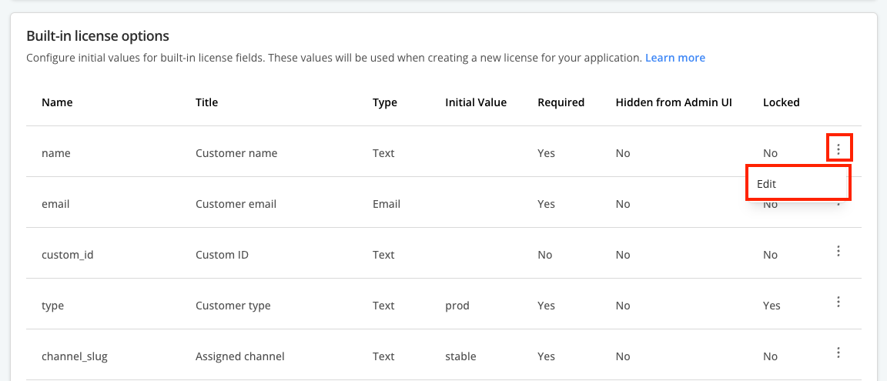
Task: Click the Title column header
Action: pos(206,102)
